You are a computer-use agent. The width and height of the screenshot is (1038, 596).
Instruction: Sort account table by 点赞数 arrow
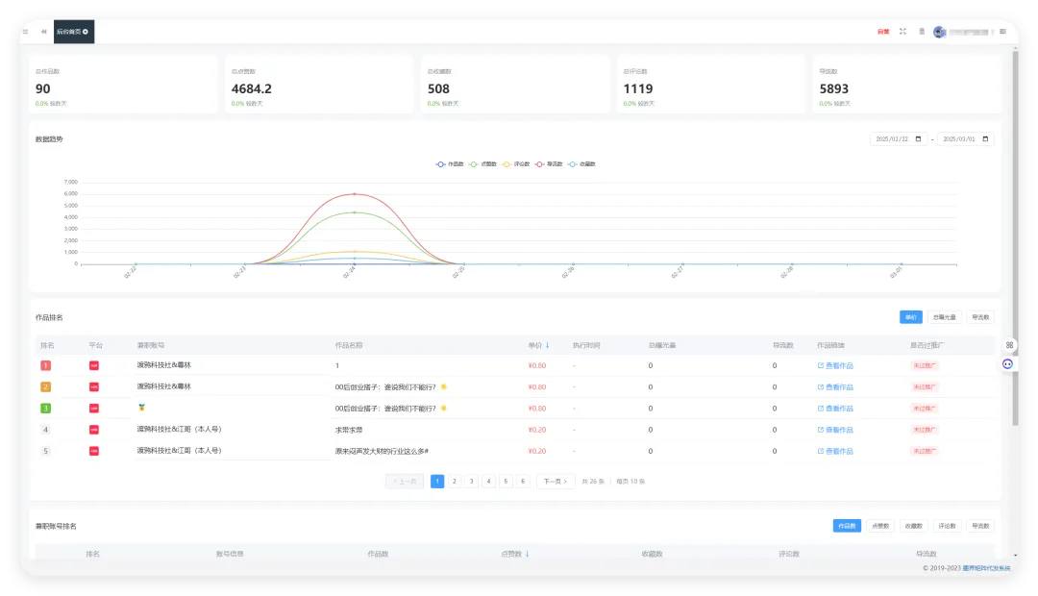tap(527, 554)
